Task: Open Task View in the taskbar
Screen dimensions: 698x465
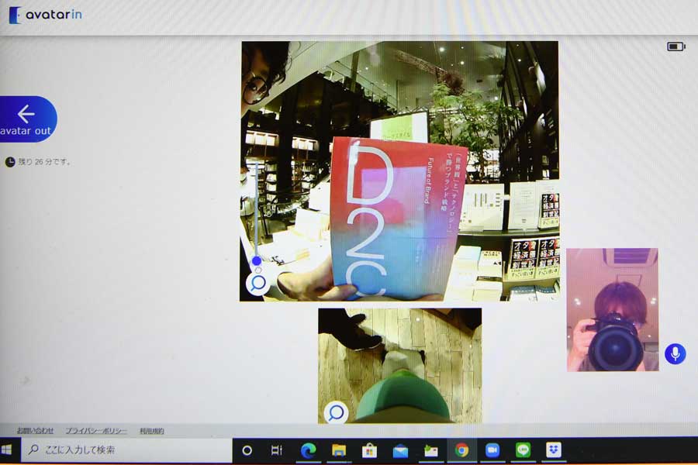Action: click(x=276, y=451)
